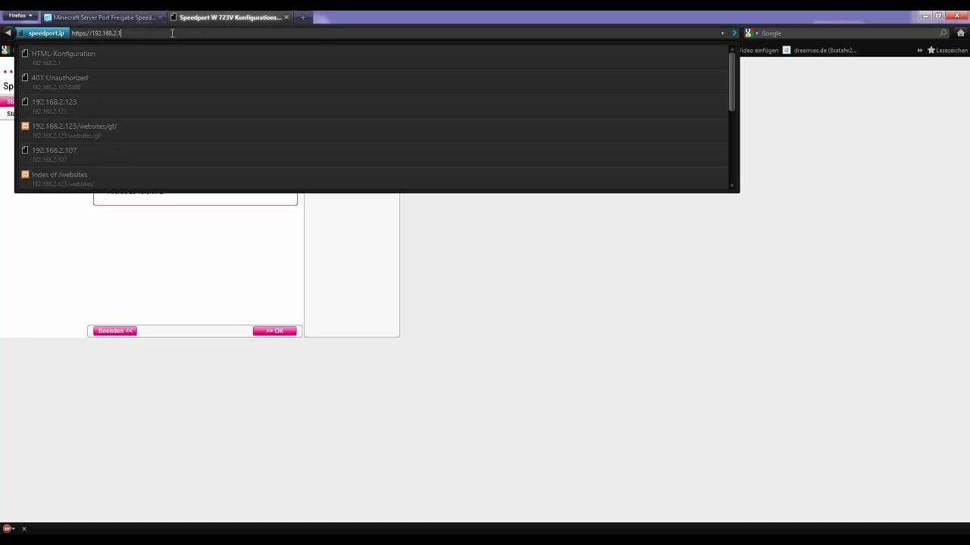Open the dreamies.de bookmark

coord(819,50)
